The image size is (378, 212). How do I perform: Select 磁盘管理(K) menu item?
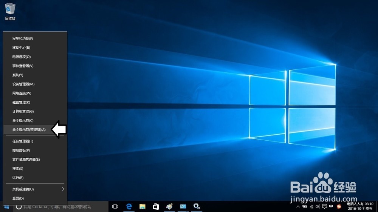35,103
